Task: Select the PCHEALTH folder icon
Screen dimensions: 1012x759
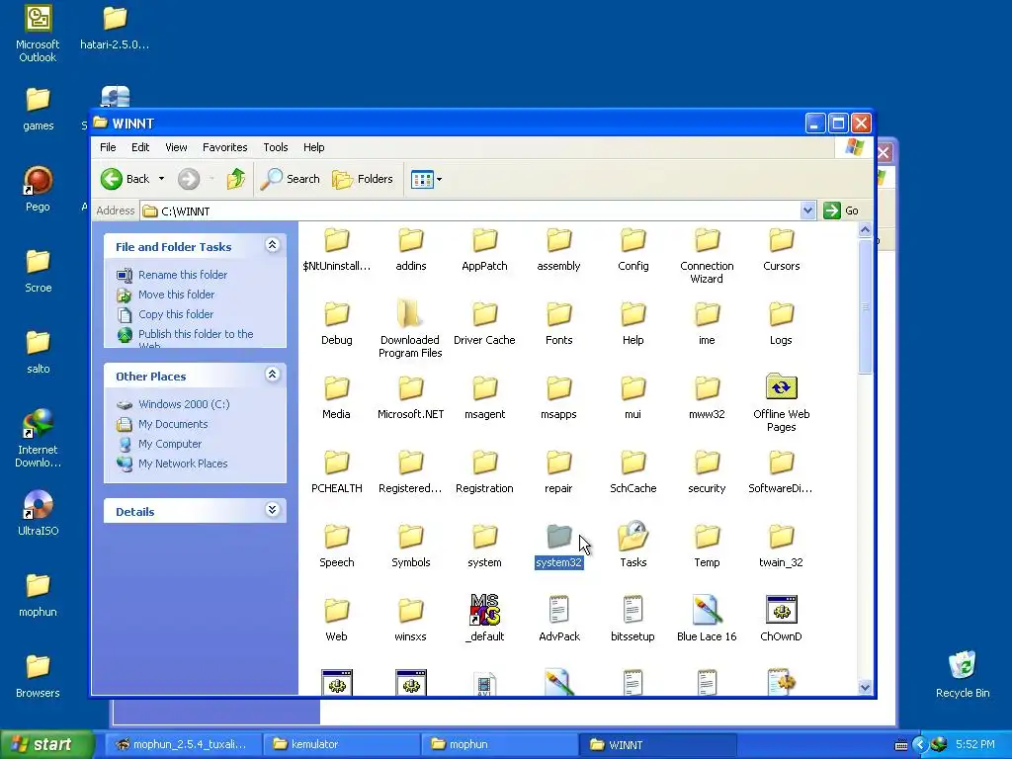Action: pos(336,463)
